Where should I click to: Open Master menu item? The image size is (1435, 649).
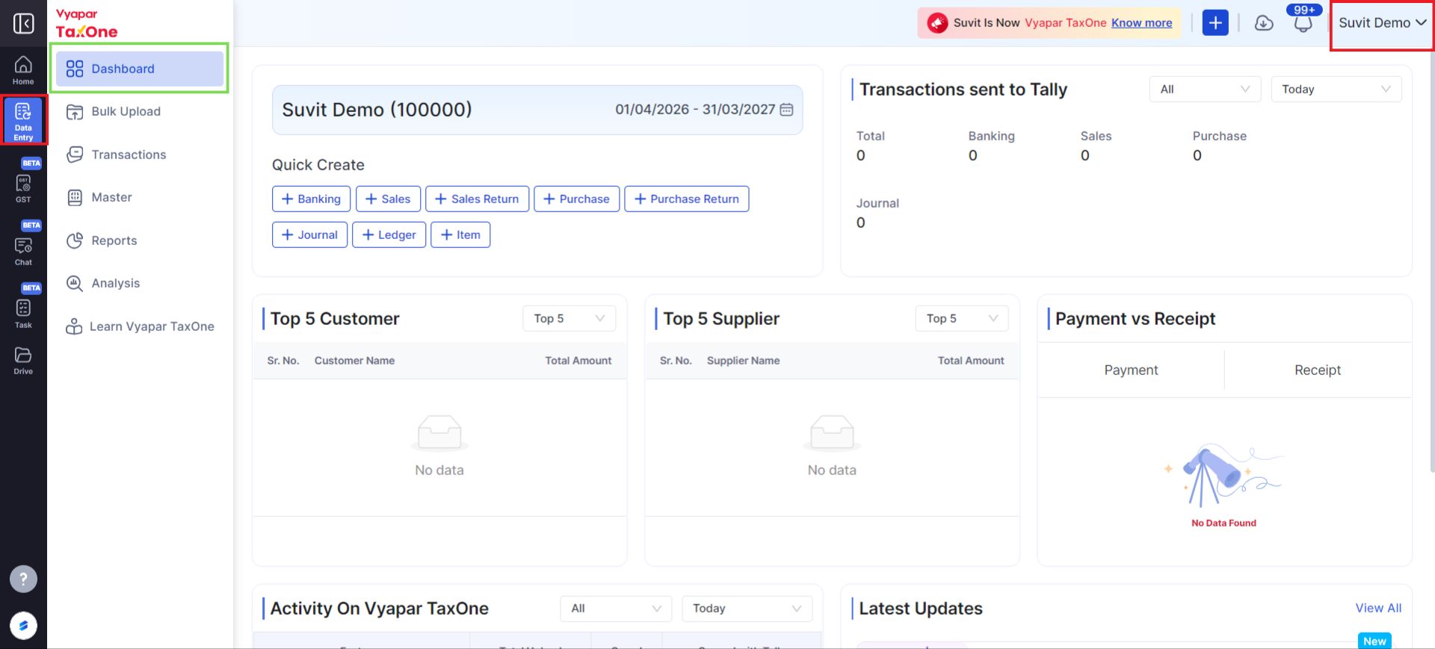[x=140, y=197]
